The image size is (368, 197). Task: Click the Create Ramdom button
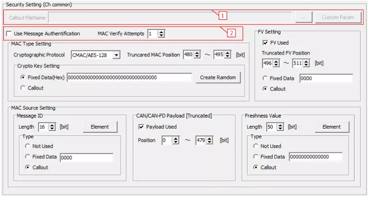tap(218, 78)
